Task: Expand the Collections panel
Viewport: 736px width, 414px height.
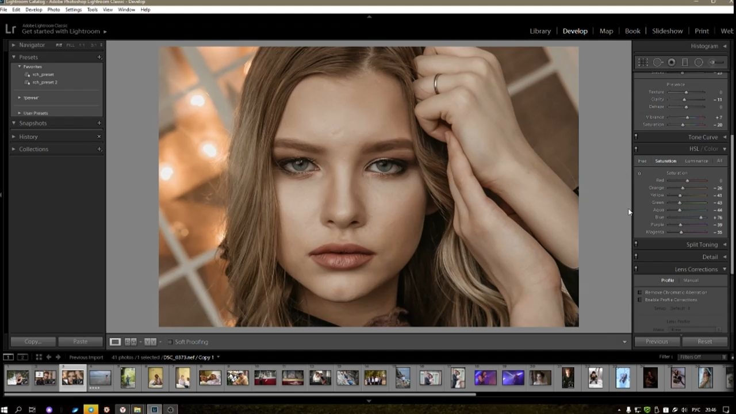Action: (14, 149)
